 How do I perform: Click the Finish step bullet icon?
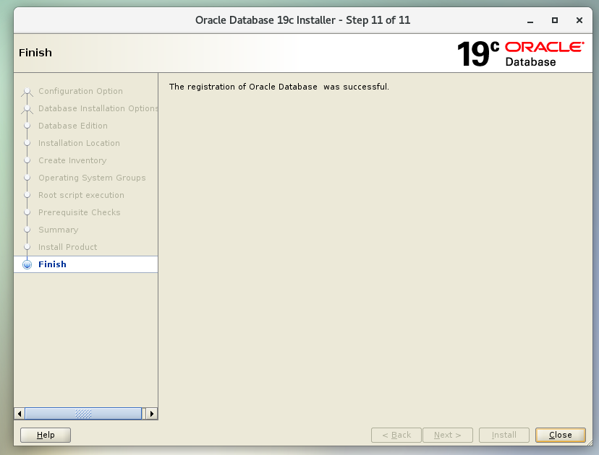(27, 264)
